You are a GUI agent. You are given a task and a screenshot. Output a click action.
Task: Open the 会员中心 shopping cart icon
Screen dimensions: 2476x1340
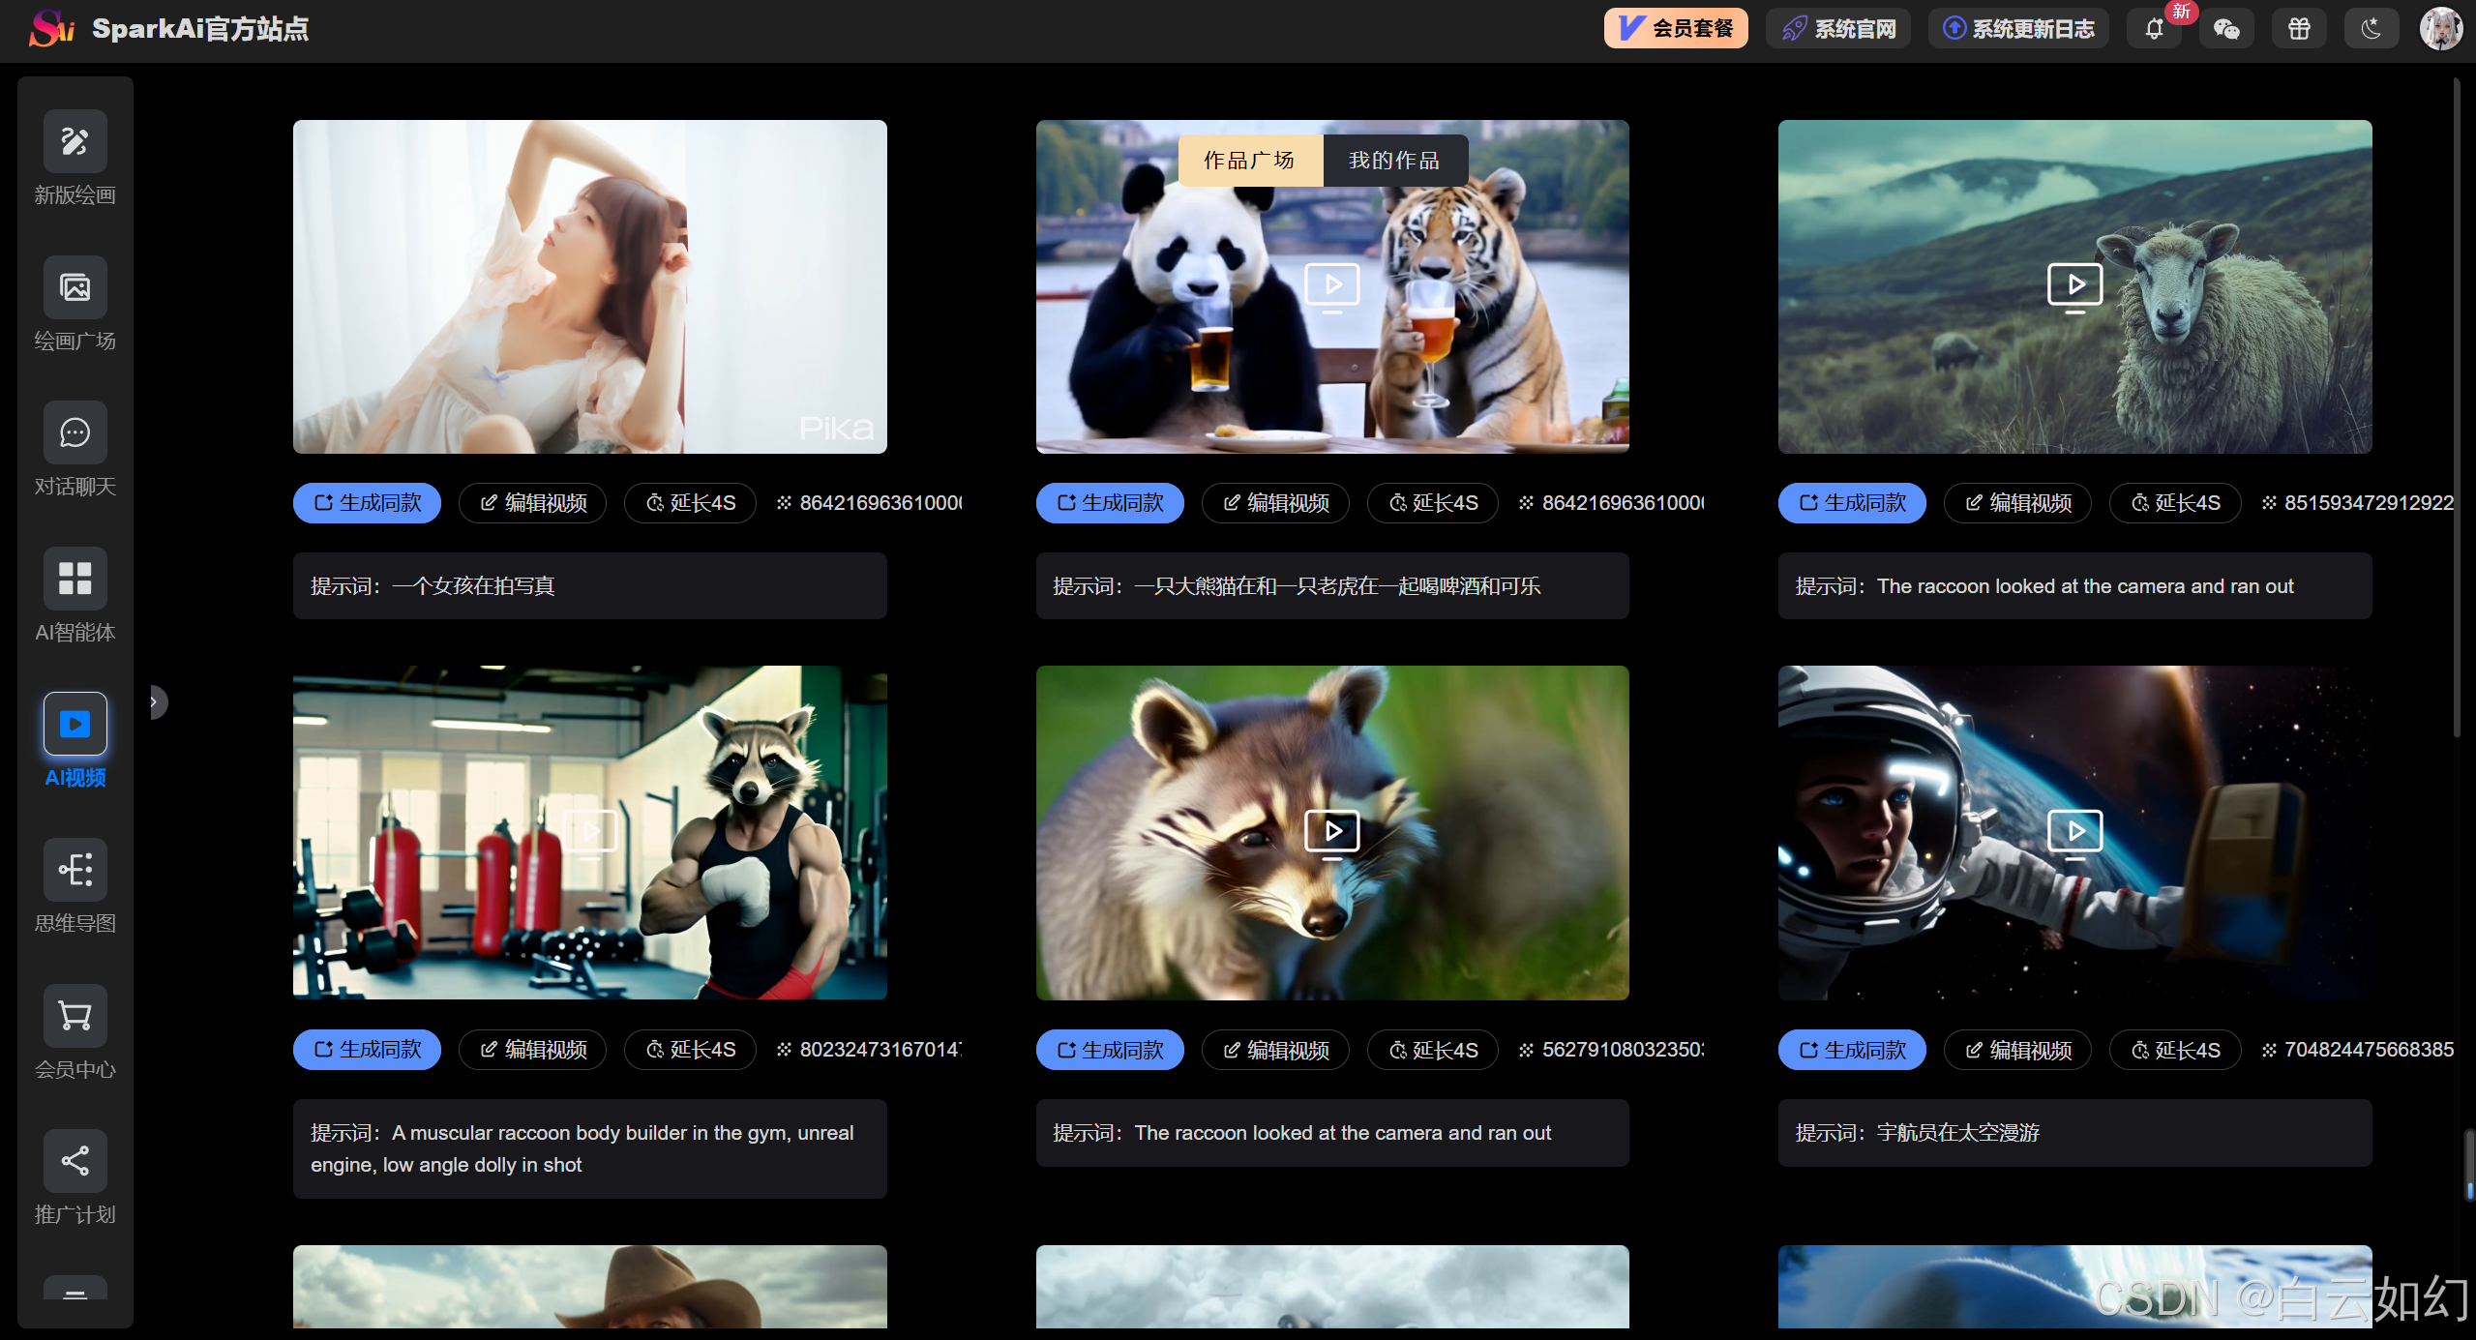[75, 1016]
